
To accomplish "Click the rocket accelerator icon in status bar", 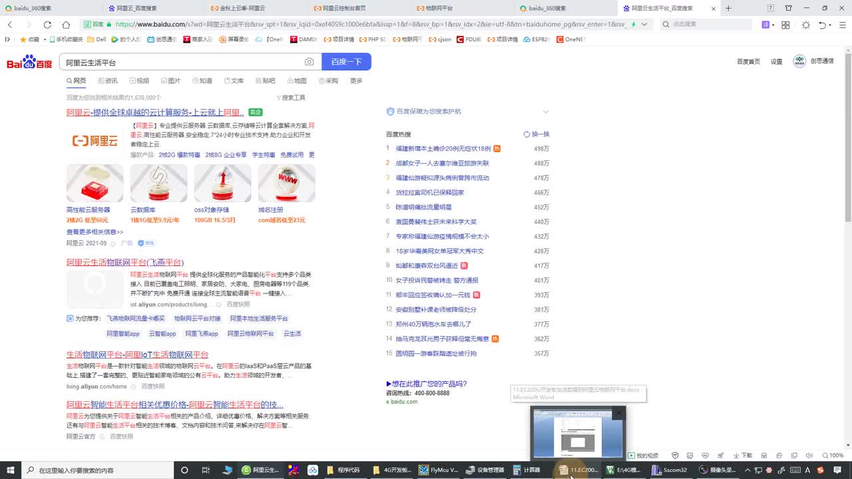I will (720, 456).
